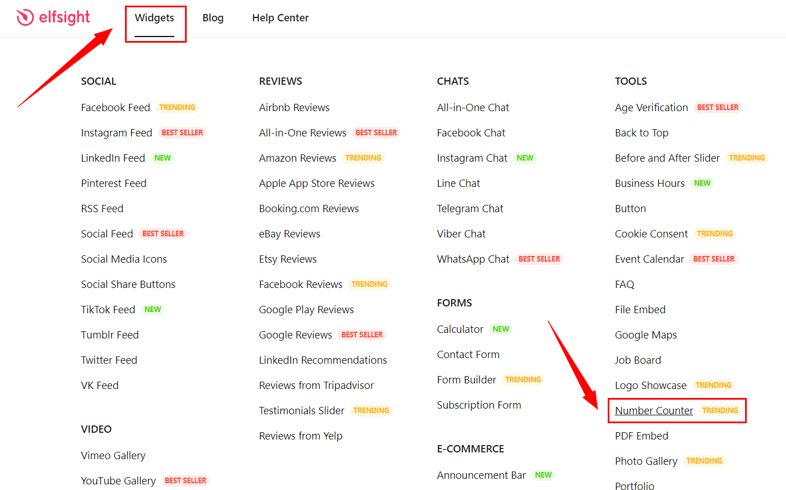The height and width of the screenshot is (490, 786).
Task: Choose Apple App Store Reviews
Action: coord(317,183)
